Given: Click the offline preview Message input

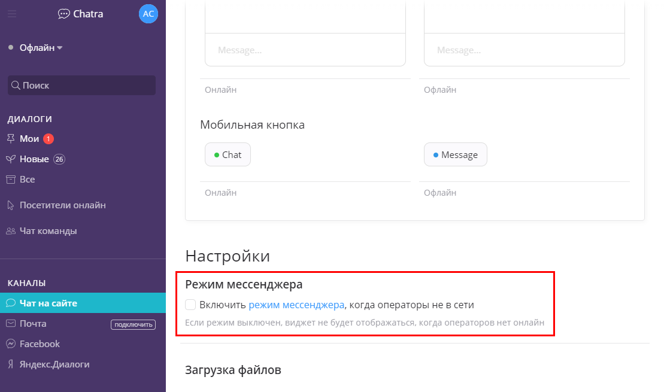Looking at the screenshot, I should coord(524,50).
